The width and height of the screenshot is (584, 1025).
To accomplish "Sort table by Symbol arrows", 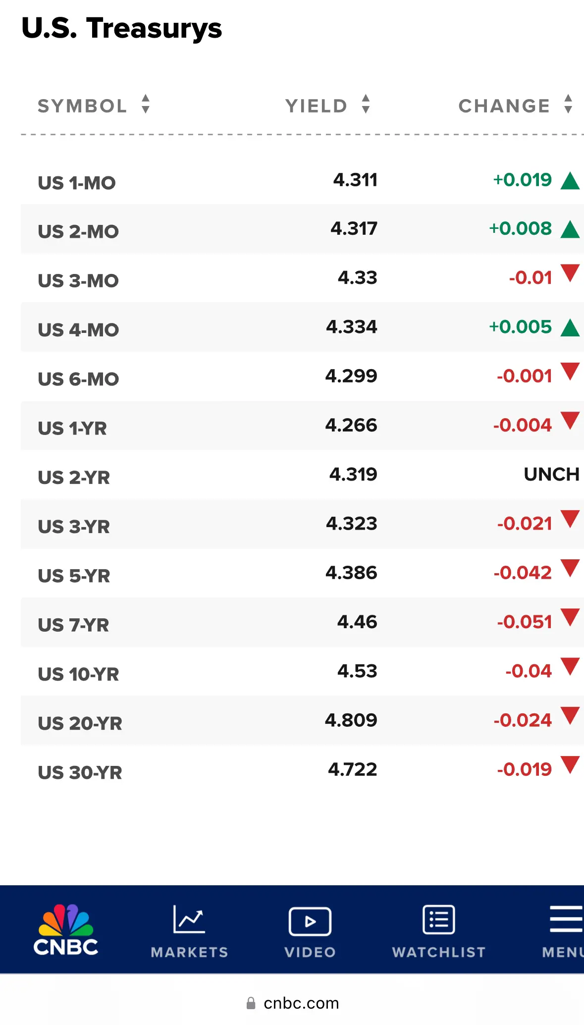I will (x=146, y=104).
